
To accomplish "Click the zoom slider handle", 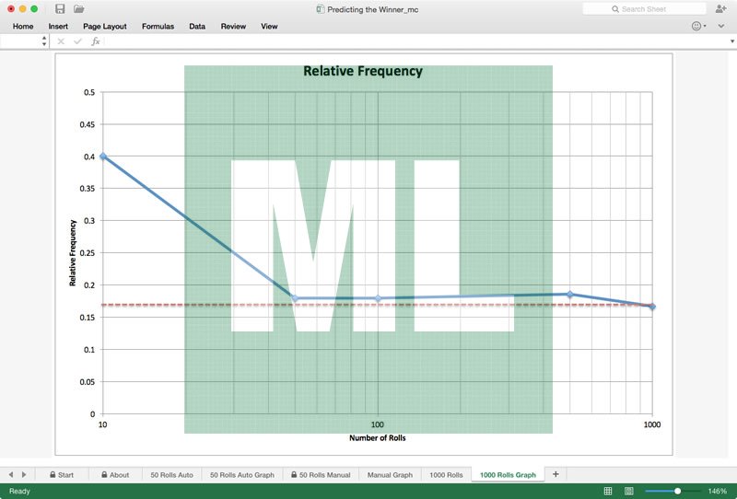I will click(678, 492).
